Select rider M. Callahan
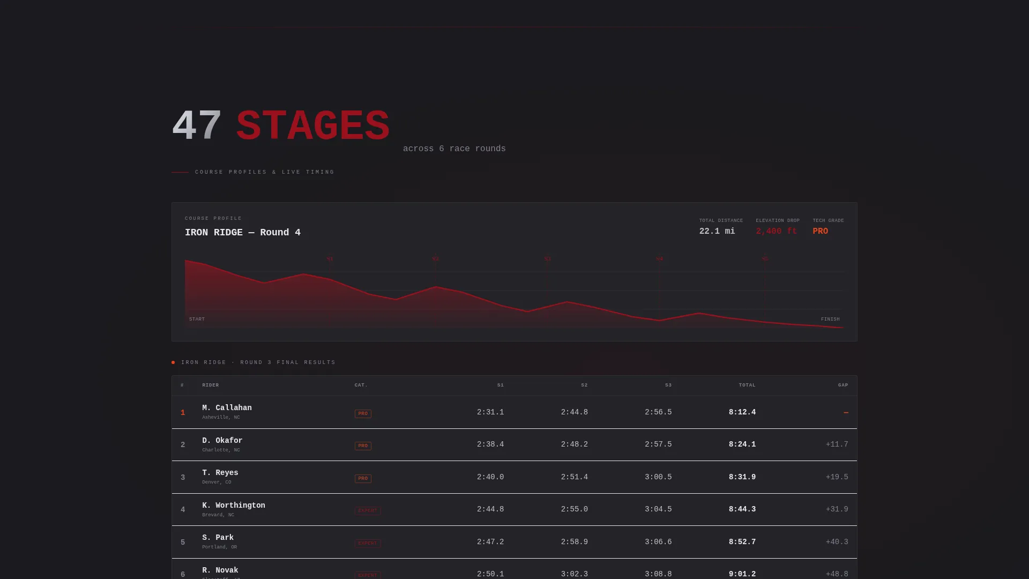 [x=227, y=408]
